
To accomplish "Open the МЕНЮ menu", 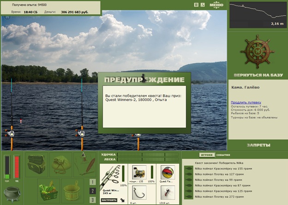I will click(x=216, y=5).
